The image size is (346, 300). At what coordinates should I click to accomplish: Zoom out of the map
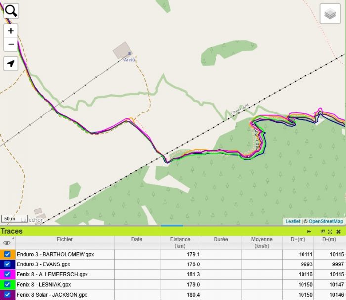[11, 45]
